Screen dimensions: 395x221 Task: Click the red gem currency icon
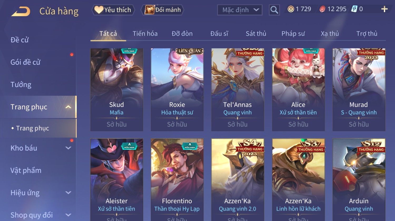(x=322, y=9)
